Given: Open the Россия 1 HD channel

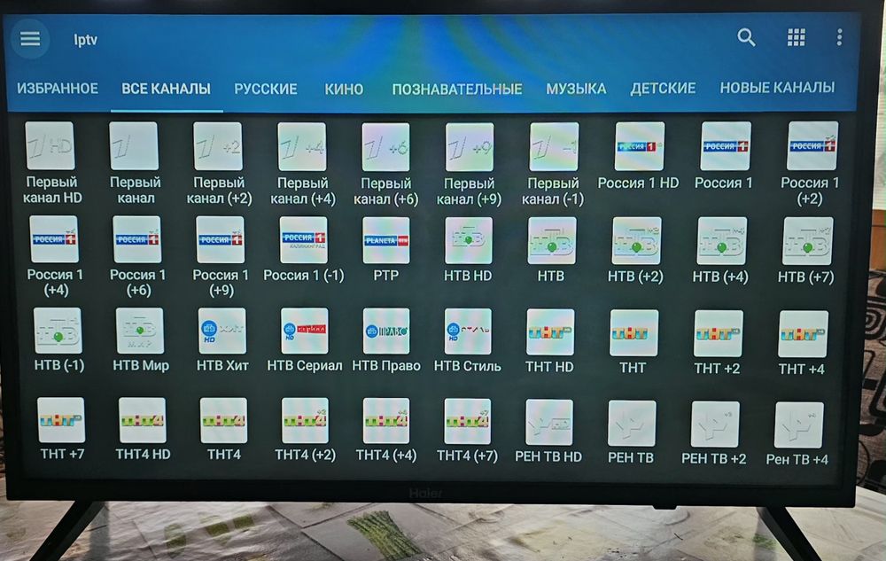Looking at the screenshot, I should (639, 146).
